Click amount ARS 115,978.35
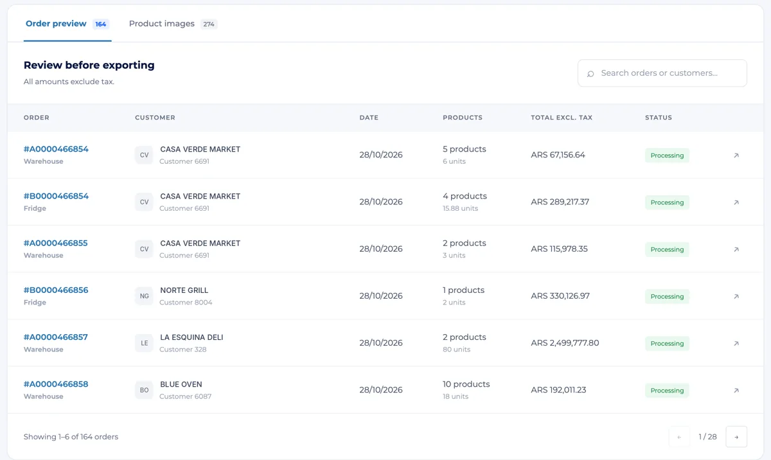The image size is (771, 460). 559,249
